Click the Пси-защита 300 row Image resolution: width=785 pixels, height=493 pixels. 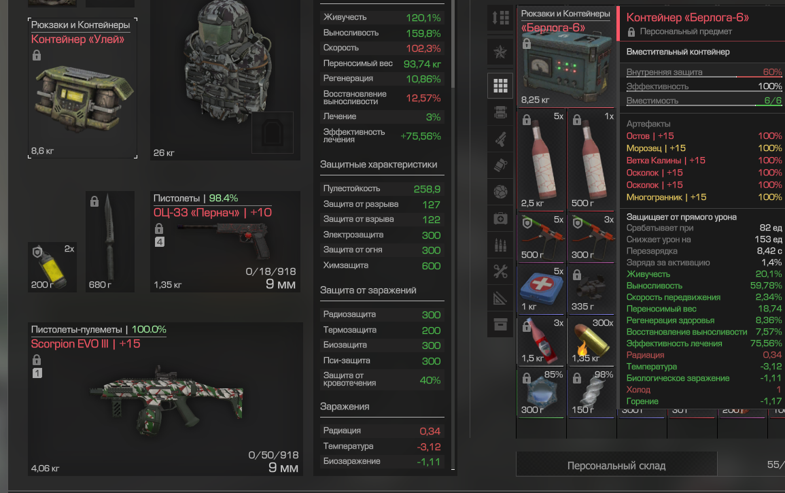(x=382, y=360)
